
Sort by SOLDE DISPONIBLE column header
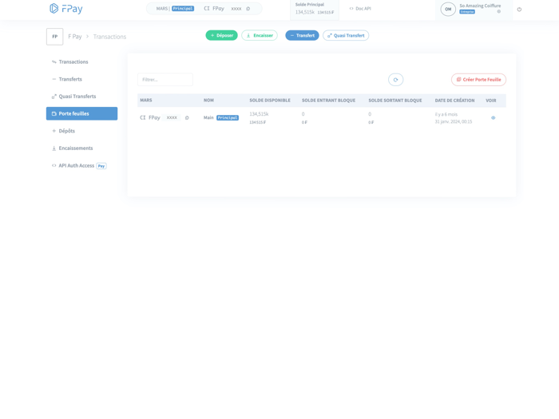click(270, 101)
